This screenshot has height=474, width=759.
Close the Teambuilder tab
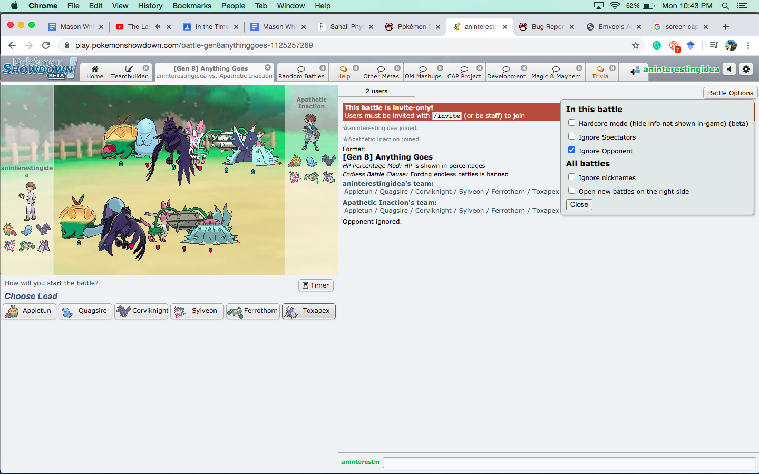click(146, 68)
